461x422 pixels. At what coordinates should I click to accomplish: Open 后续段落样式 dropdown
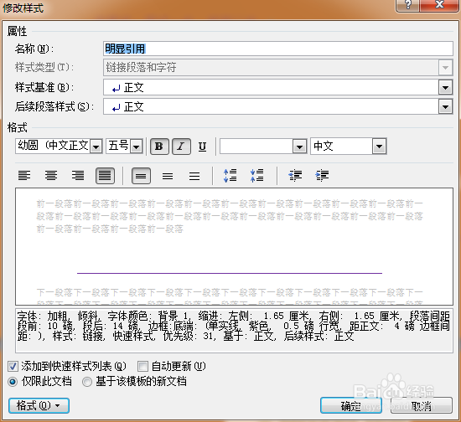point(445,107)
